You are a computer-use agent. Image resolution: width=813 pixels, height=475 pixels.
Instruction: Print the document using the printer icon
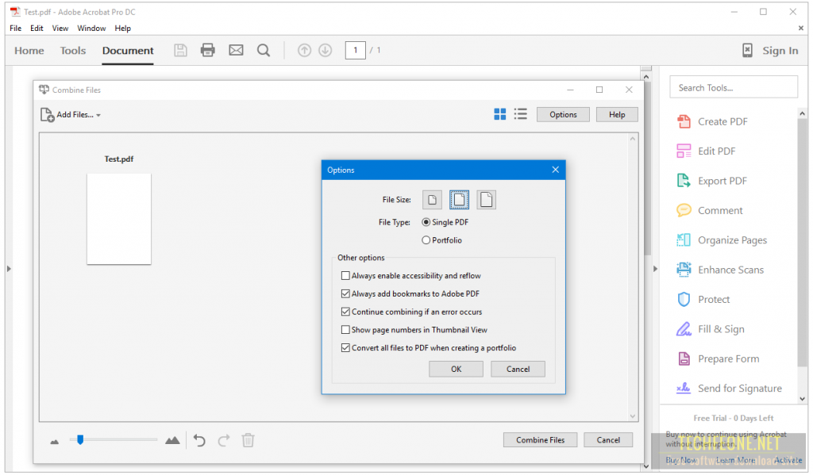coord(208,50)
